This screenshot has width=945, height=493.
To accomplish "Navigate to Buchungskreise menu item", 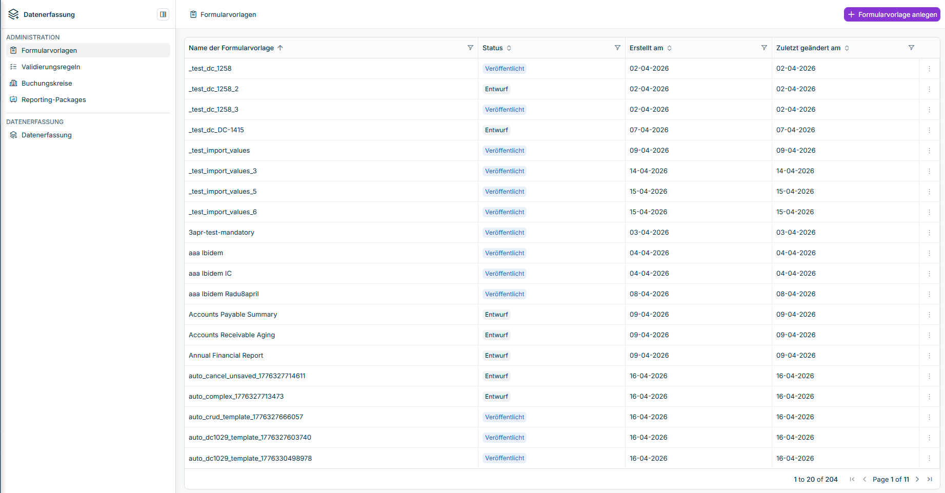I will coord(47,83).
